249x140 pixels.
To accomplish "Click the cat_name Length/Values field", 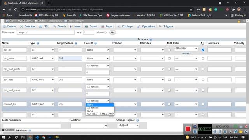I will pyautogui.click(x=70, y=58).
